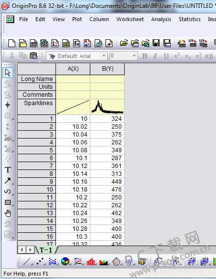Screen dimensions: 216x279
Task: Open the font size dropdown
Action: pyautogui.click(x=134, y=56)
